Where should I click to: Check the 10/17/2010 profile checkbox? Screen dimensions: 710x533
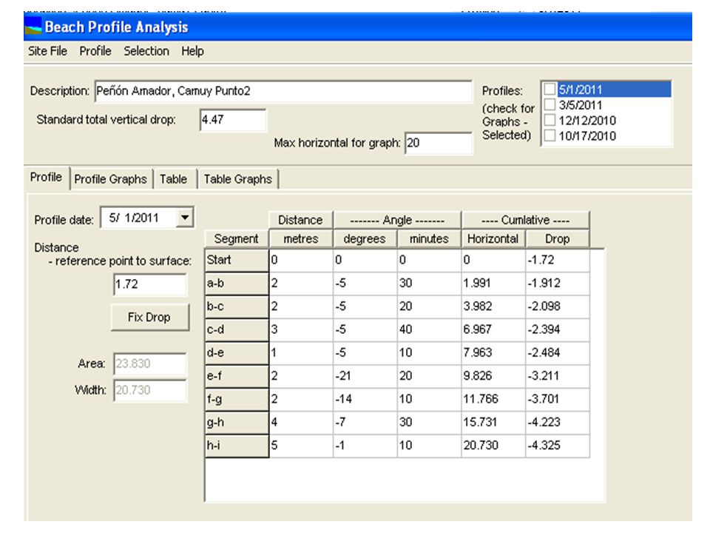point(550,135)
